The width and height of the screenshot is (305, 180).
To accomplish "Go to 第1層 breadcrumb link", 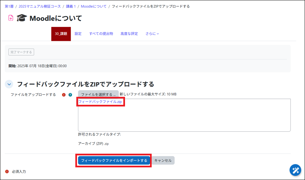I will pos(9,6).
